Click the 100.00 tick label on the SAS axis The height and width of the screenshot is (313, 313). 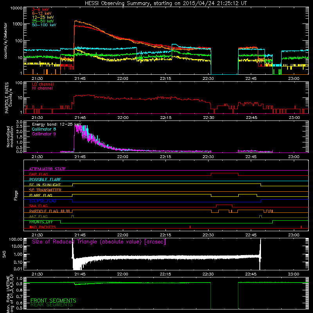[16, 239]
